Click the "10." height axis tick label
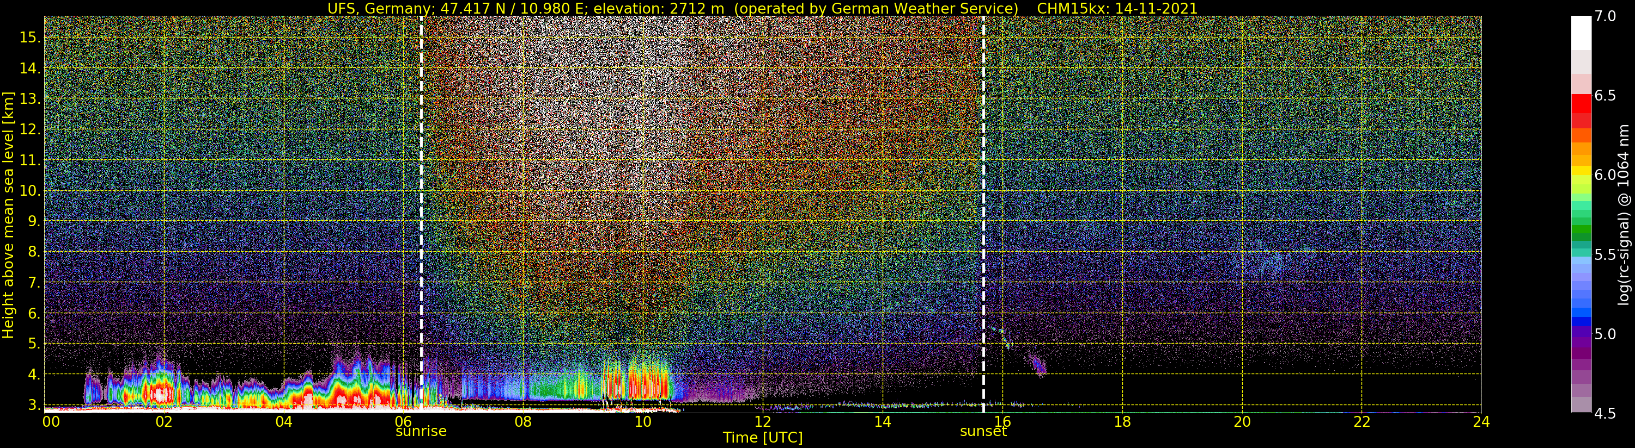This screenshot has height=448, width=1635. pyautogui.click(x=30, y=191)
